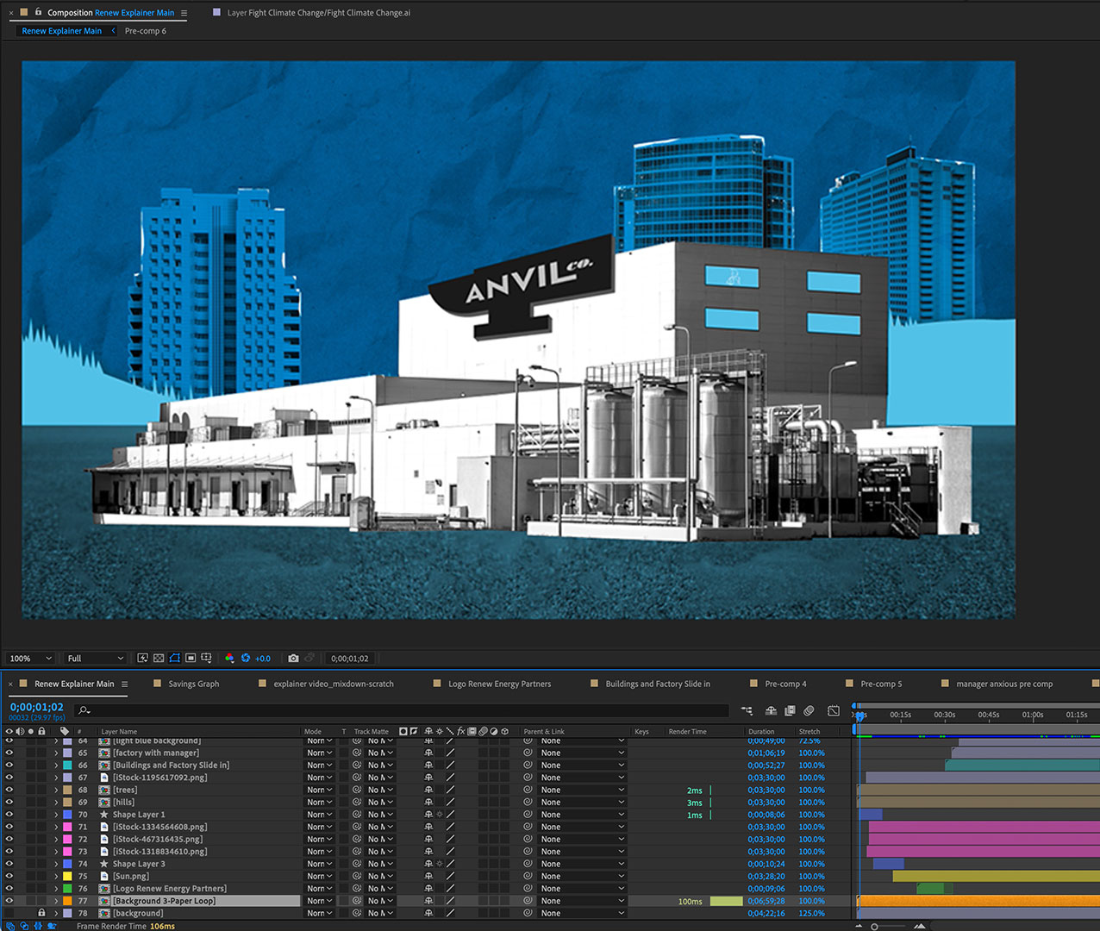The height and width of the screenshot is (931, 1100).
Task: Toggle visibility of Shape Layer 3
Action: [9, 864]
